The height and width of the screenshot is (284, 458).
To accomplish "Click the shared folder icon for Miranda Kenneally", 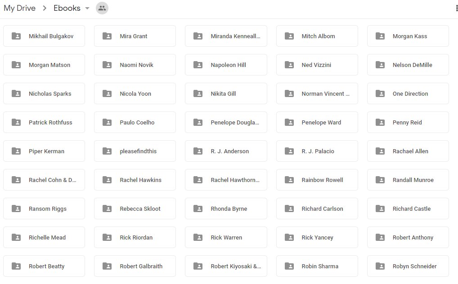I will coord(198,36).
